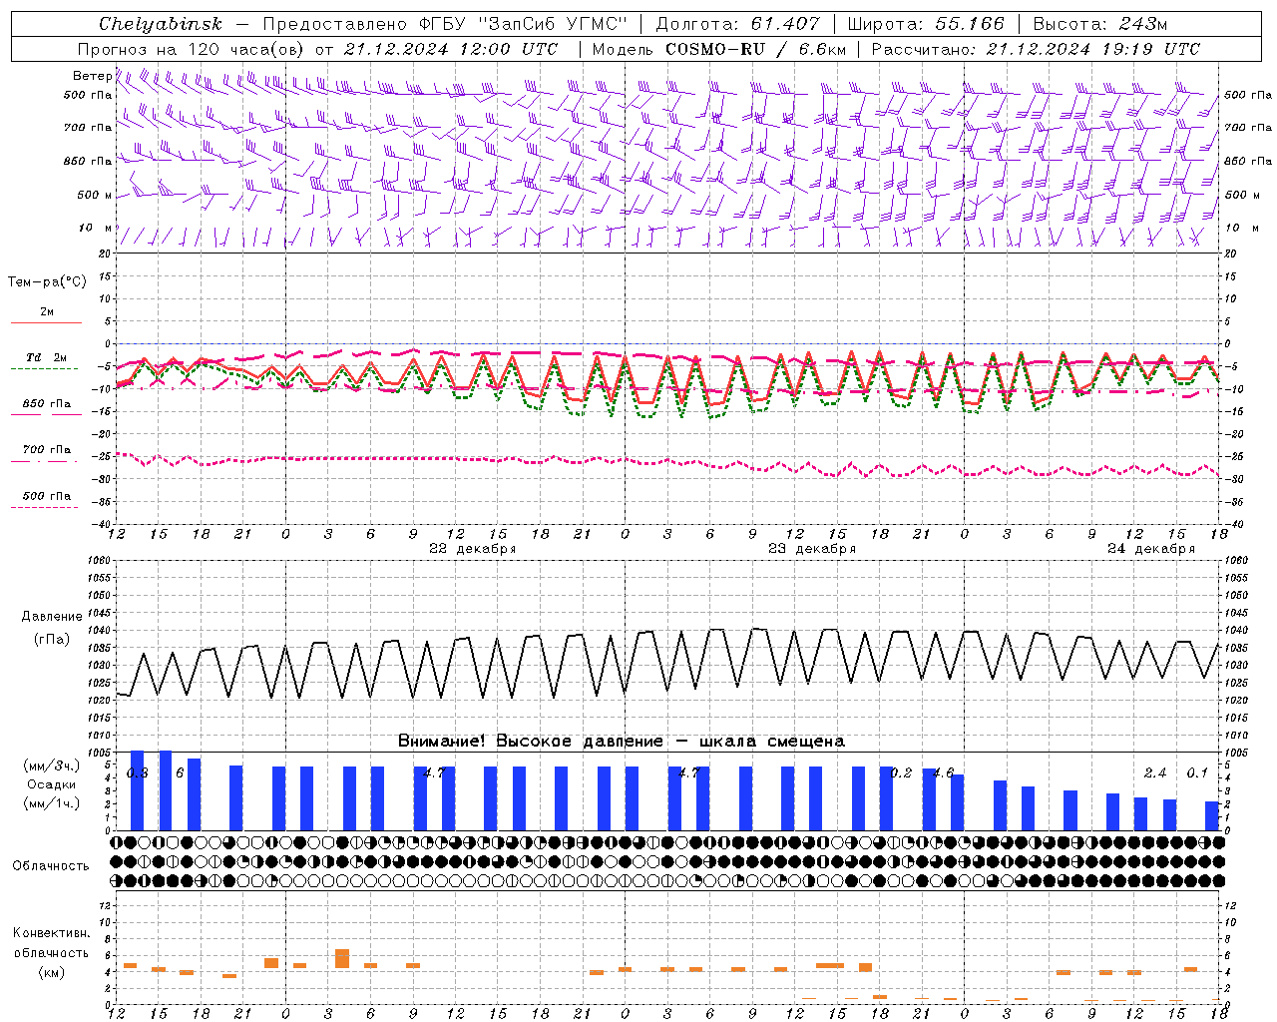Click the "Облачность" cloud cover label

pos(51,866)
